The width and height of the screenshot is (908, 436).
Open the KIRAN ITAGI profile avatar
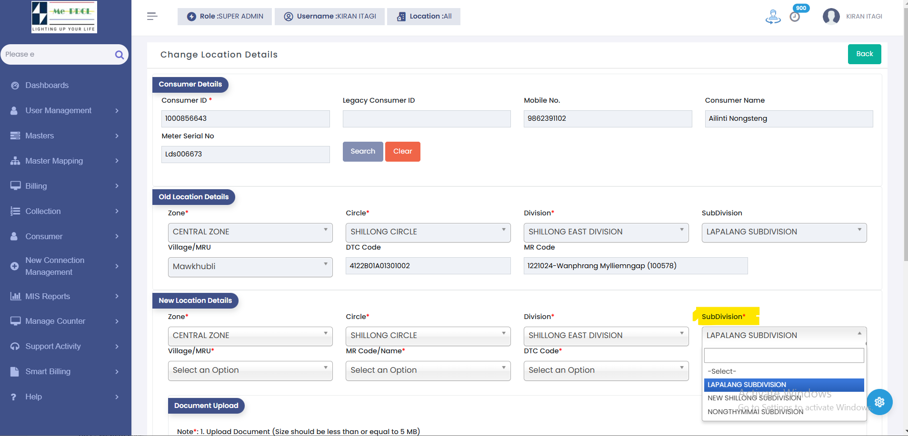click(831, 17)
